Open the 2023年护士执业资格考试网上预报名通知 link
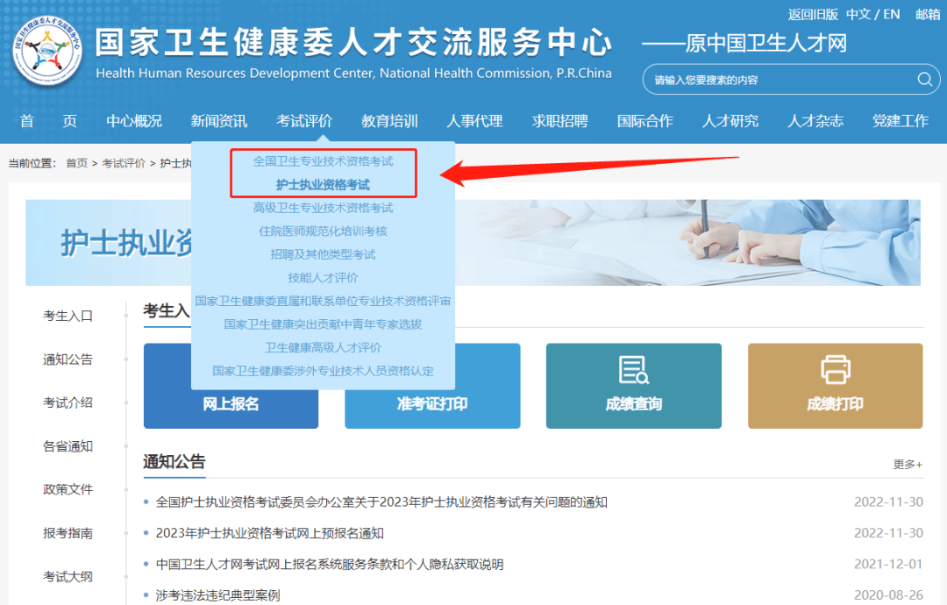The height and width of the screenshot is (605, 947). click(x=270, y=533)
